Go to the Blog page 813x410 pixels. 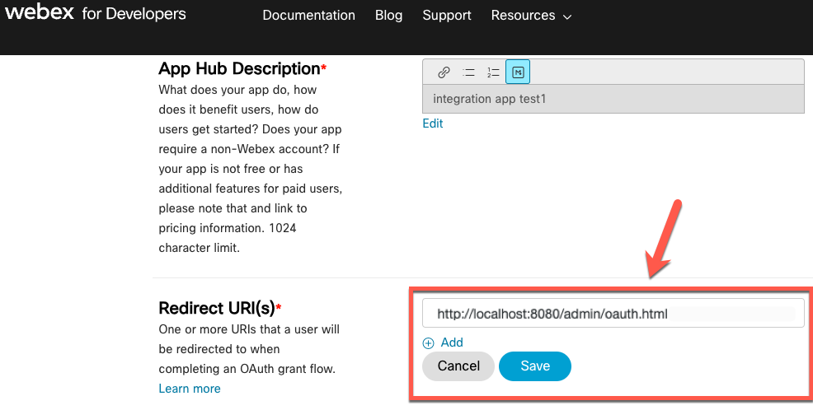389,16
